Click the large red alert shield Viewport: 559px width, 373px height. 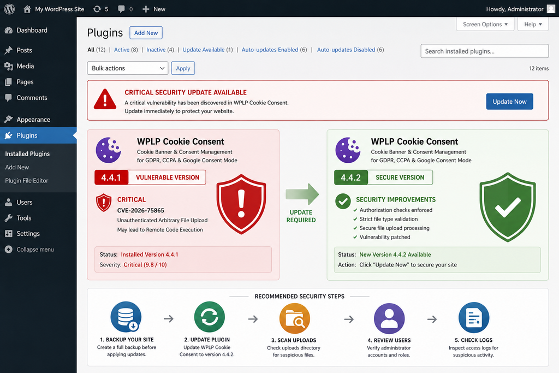[241, 204]
